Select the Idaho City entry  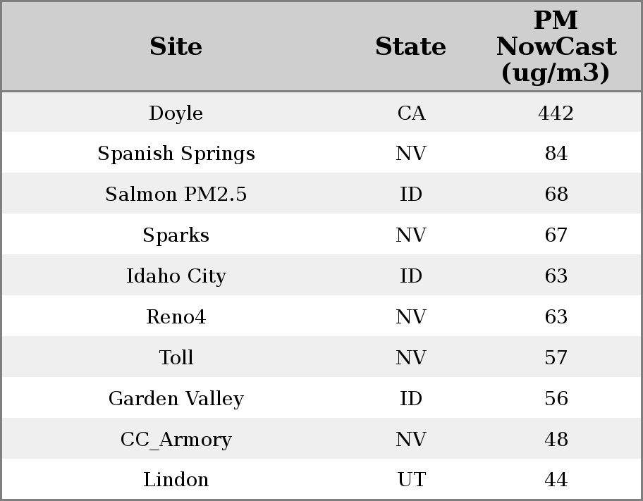coord(176,276)
